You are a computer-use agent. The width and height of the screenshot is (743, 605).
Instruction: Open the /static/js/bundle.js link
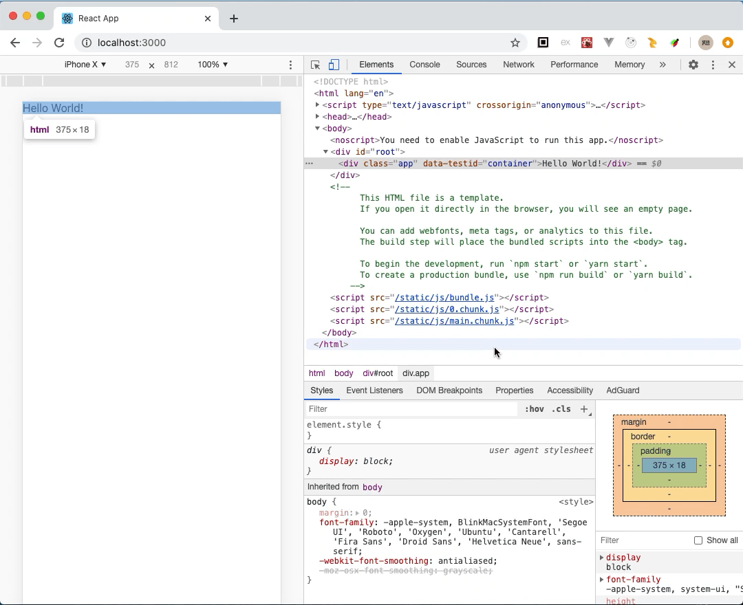point(444,298)
